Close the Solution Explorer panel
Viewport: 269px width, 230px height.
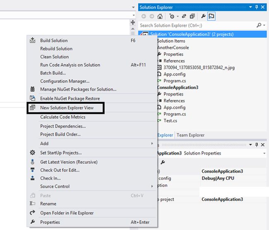click(x=263, y=7)
